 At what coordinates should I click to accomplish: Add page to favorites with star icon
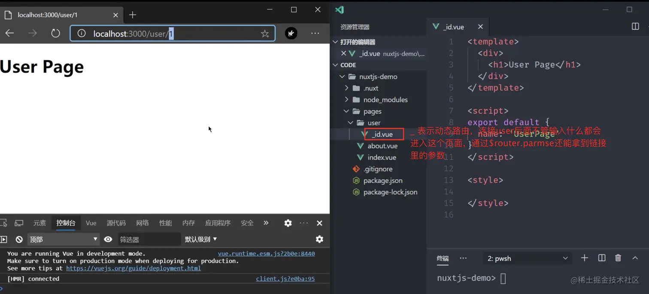click(265, 33)
